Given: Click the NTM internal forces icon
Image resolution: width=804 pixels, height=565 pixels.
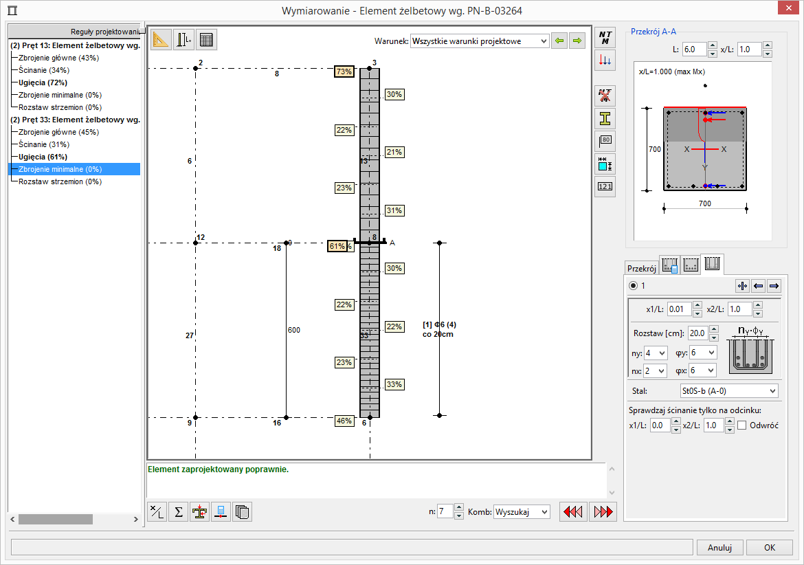Looking at the screenshot, I should click(x=605, y=37).
